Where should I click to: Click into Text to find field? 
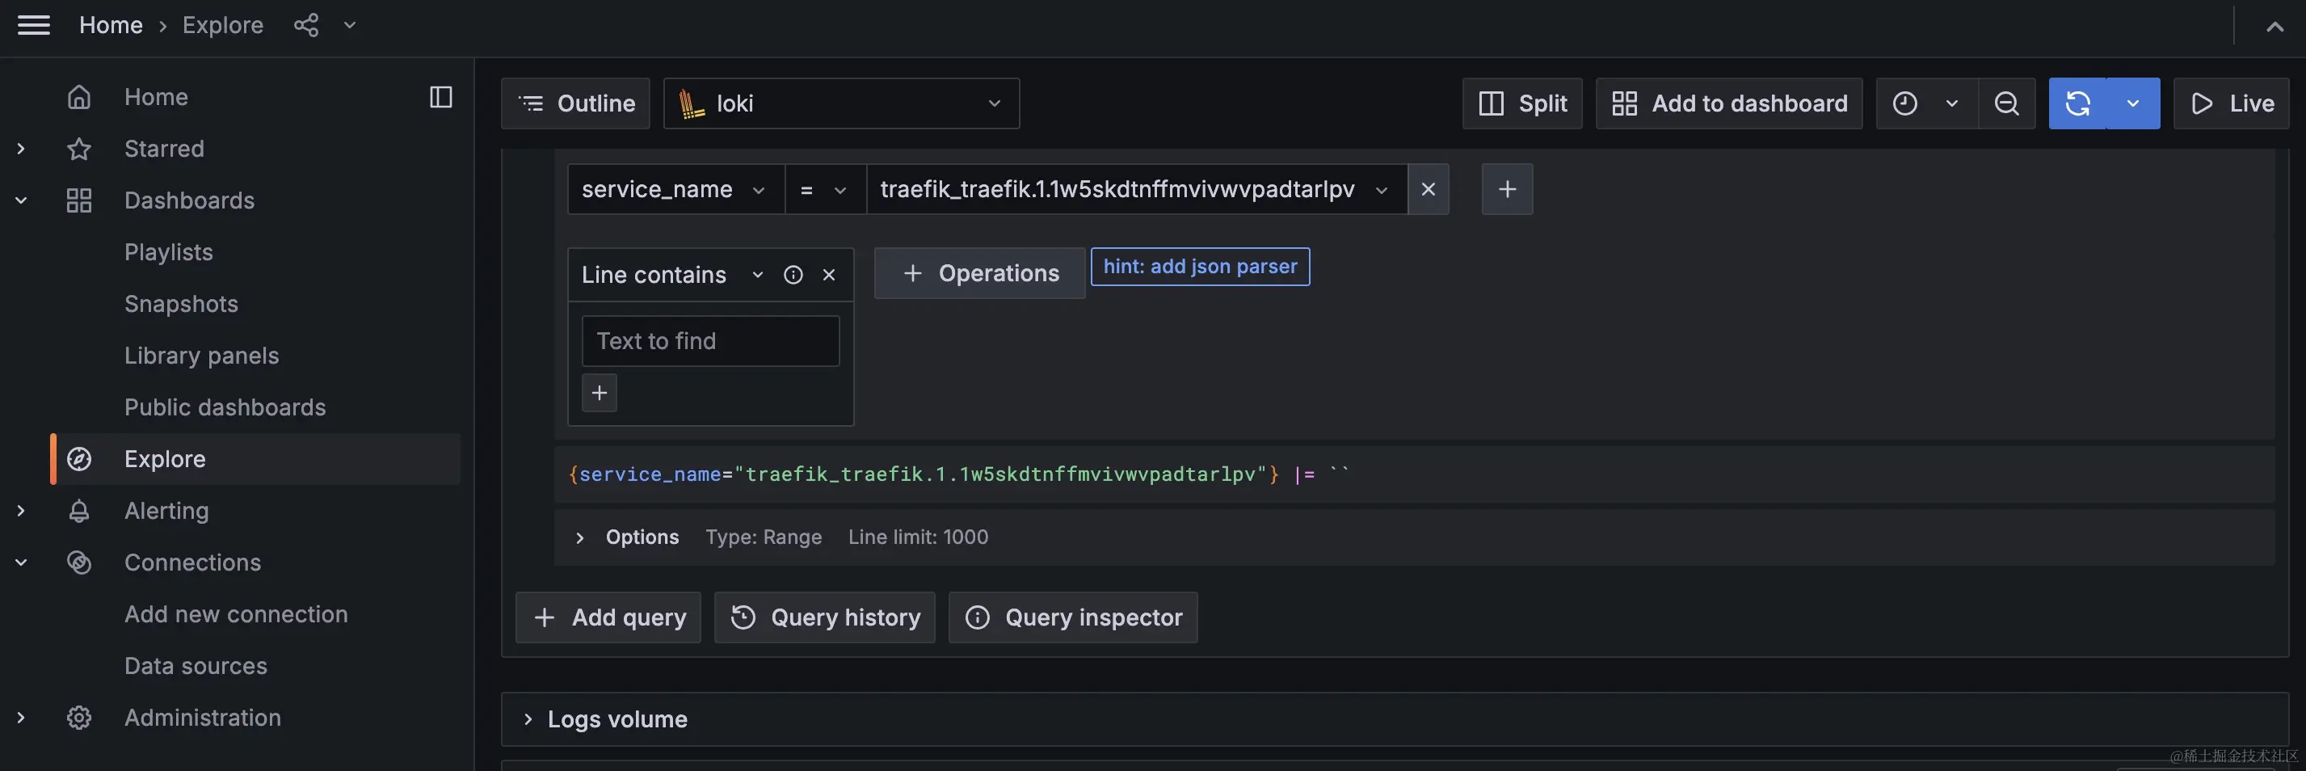[x=710, y=341]
